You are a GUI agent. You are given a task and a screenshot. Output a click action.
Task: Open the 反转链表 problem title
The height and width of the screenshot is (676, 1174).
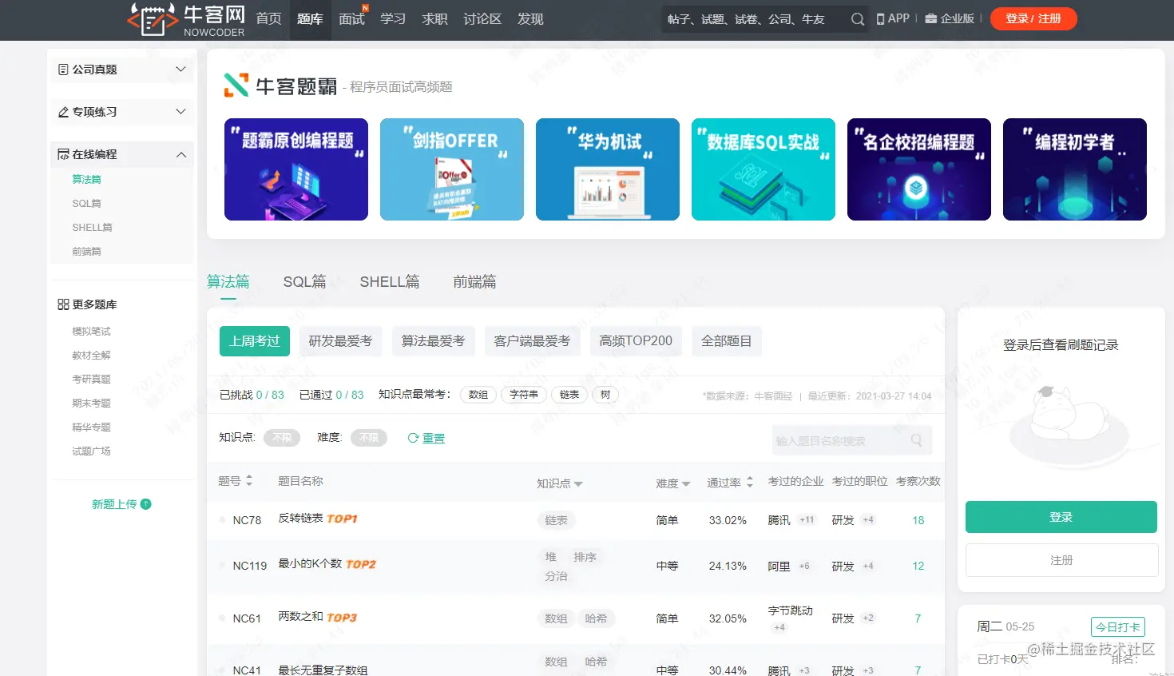pyautogui.click(x=300, y=519)
